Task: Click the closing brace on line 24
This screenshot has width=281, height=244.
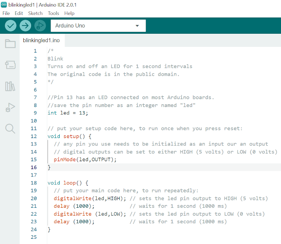Action: pyautogui.click(x=49, y=230)
